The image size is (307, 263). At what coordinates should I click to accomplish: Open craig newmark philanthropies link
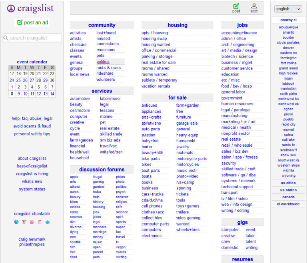point(32,242)
